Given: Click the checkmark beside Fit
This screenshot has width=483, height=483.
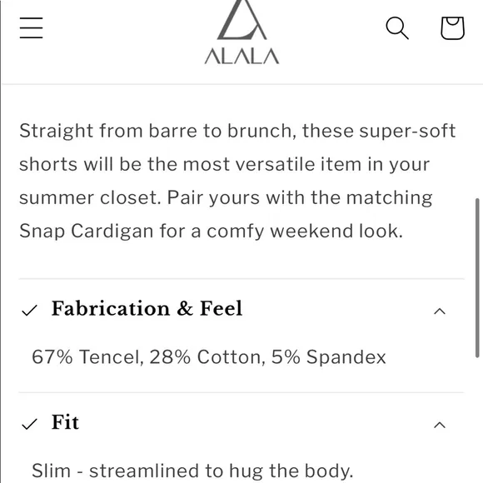Looking at the screenshot, I should coord(30,424).
